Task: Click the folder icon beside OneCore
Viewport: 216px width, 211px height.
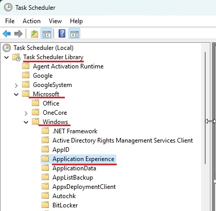Action: click(35, 112)
